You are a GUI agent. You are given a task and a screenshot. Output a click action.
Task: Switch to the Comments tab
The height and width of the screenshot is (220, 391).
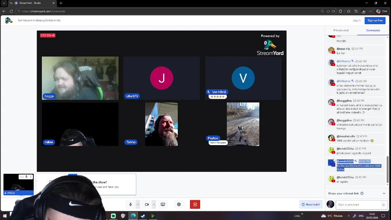click(x=373, y=30)
